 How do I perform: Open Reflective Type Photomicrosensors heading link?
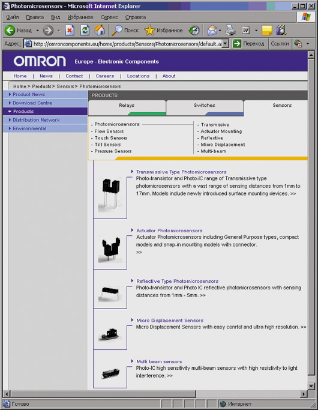(x=178, y=281)
